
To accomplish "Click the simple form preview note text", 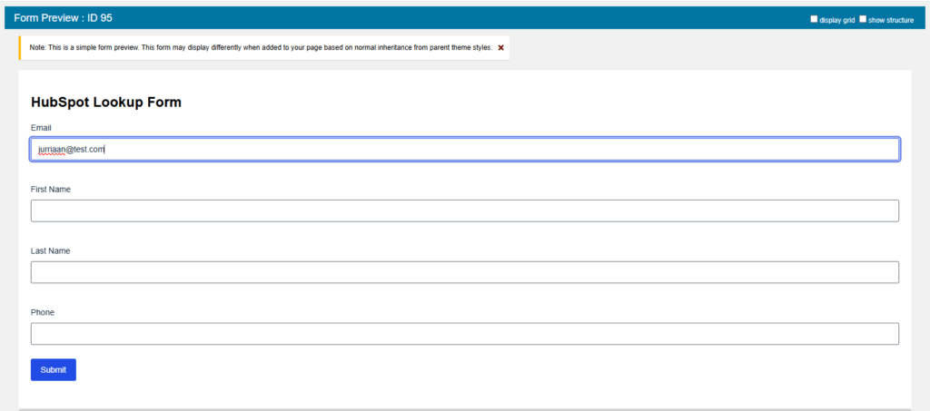I will (x=261, y=48).
